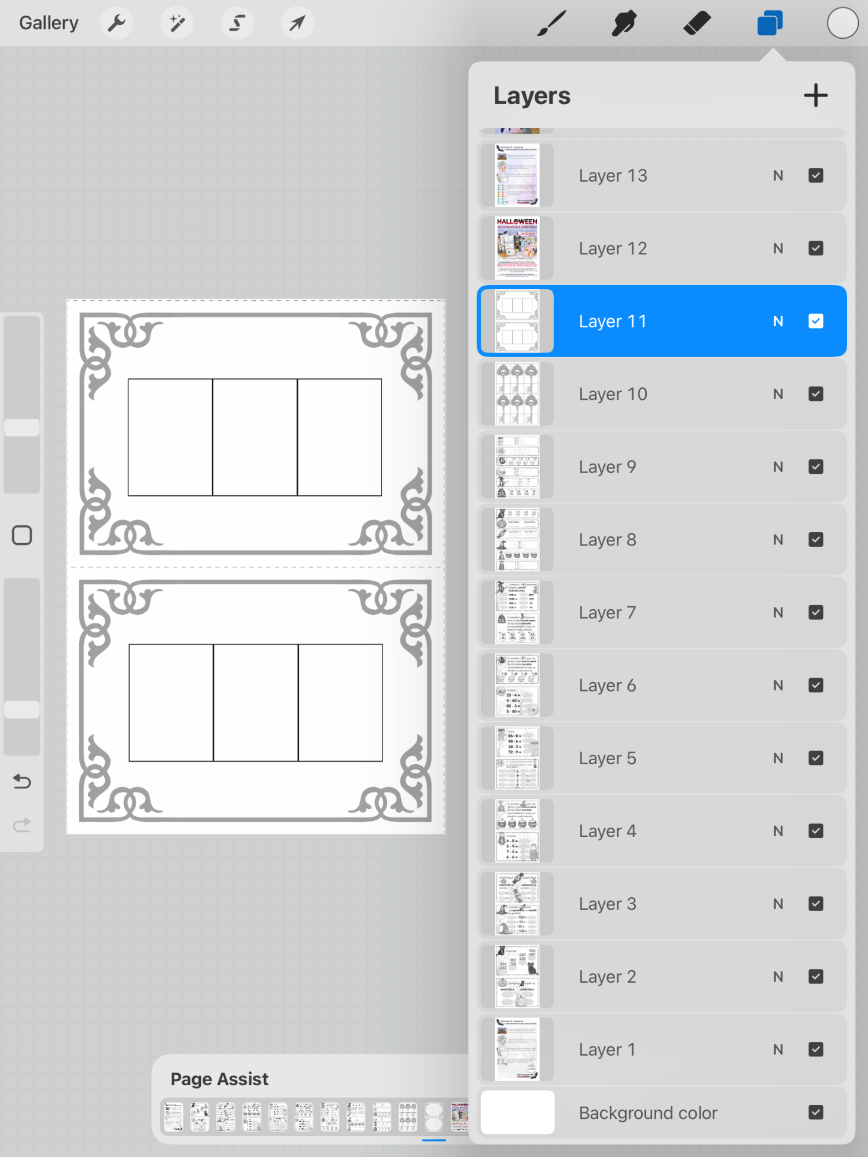868x1157 pixels.
Task: Select the Eraser tool
Action: point(697,24)
